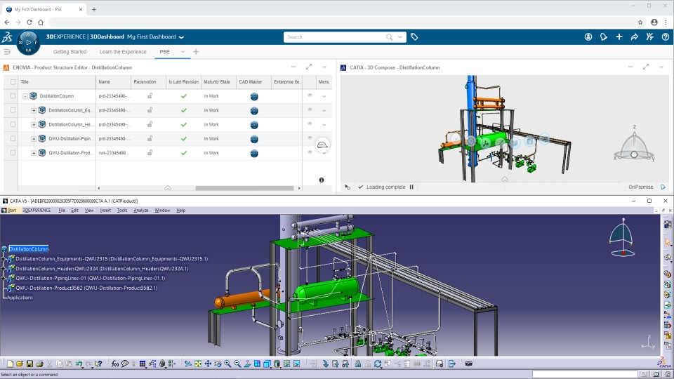Open the Help question mark icon

click(666, 37)
